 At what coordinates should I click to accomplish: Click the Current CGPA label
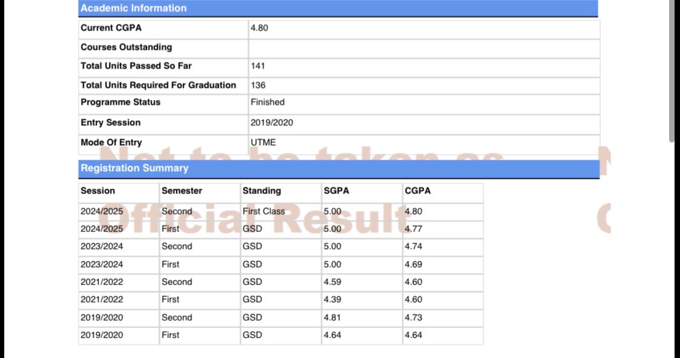tap(111, 28)
